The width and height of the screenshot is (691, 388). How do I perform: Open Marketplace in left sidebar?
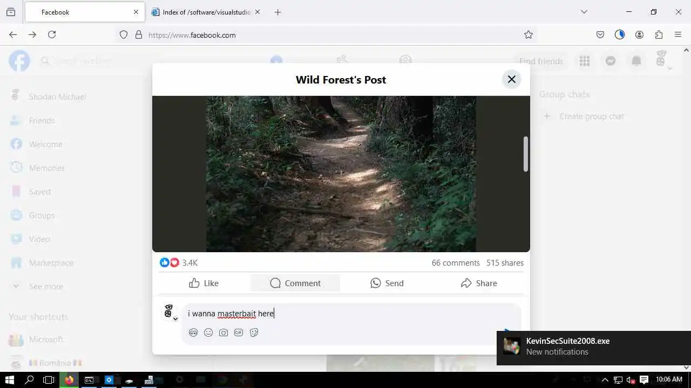[51, 262]
